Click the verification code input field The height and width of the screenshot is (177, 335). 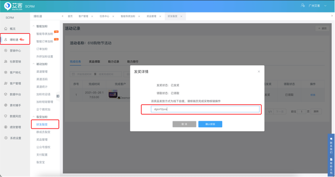(x=205, y=109)
